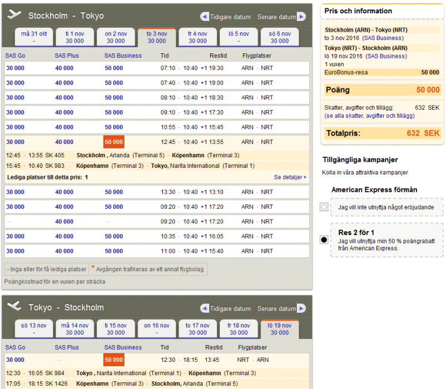Select 'Jag vill inte utnyttja något erbjudande' option
The height and width of the screenshot is (389, 446).
point(324,207)
